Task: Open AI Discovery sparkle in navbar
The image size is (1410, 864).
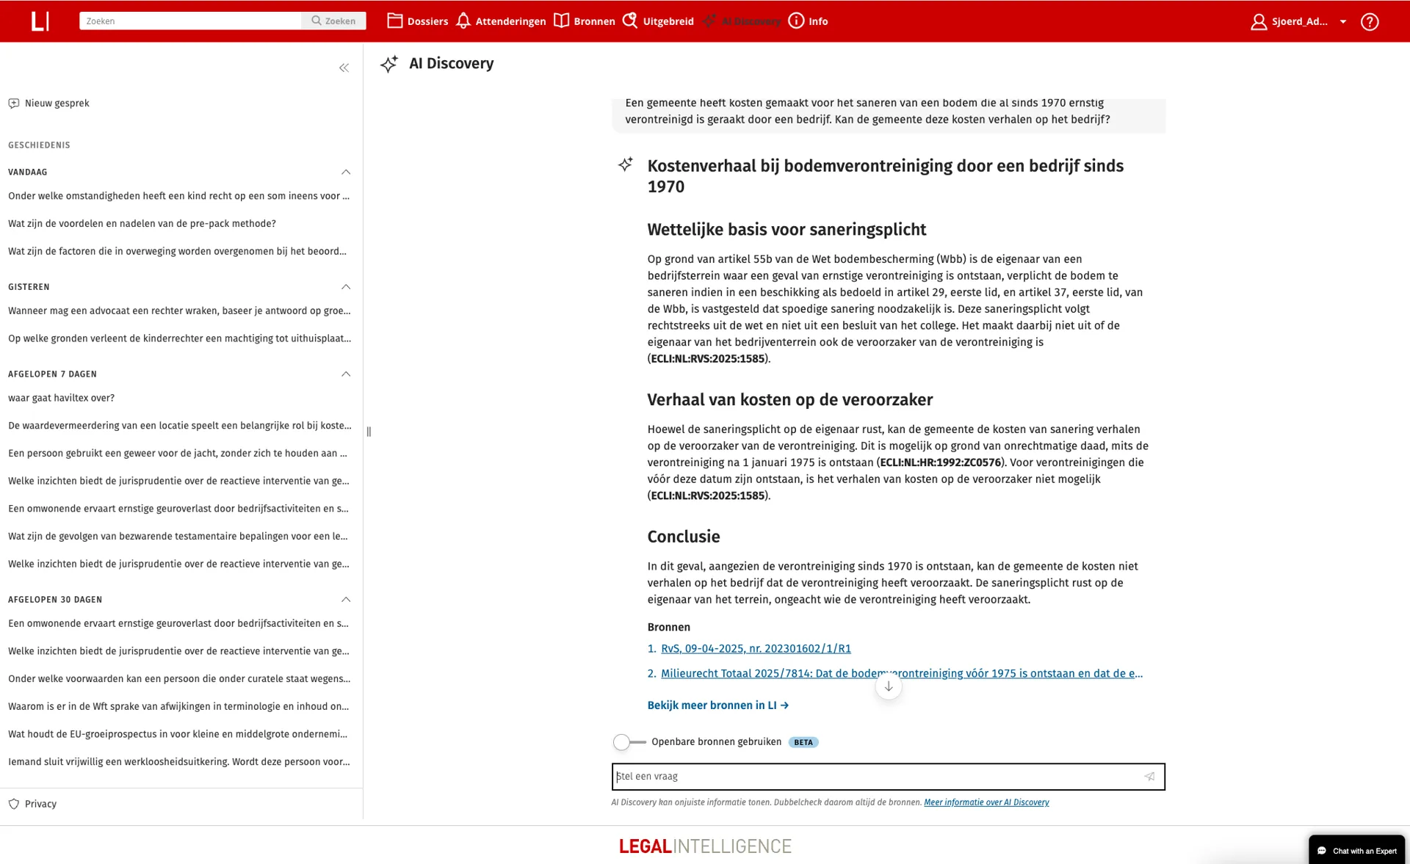Action: pos(709,21)
